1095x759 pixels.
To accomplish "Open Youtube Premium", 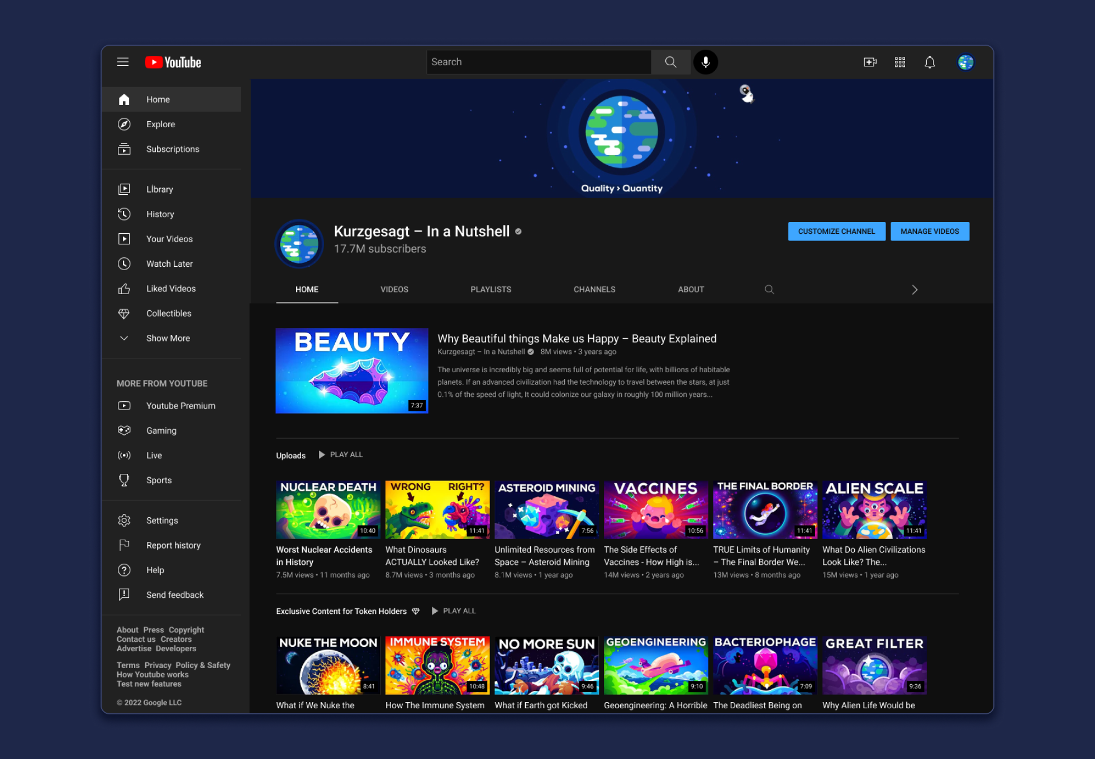I will click(172, 406).
